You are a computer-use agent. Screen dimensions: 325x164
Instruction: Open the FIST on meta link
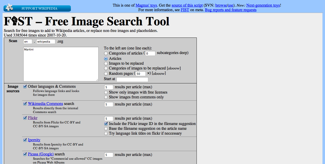pos(185,10)
